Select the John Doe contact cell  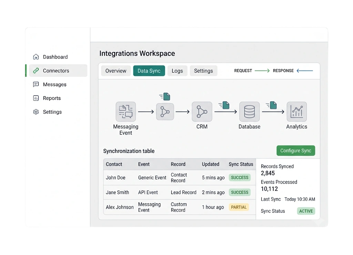pos(115,178)
